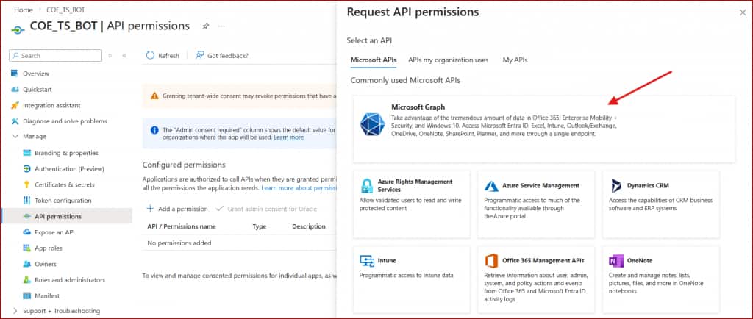The image size is (753, 319).
Task: Collapse the left sidebar with double chevron
Action: click(124, 56)
